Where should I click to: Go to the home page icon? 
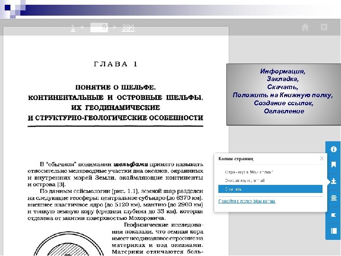305,27
